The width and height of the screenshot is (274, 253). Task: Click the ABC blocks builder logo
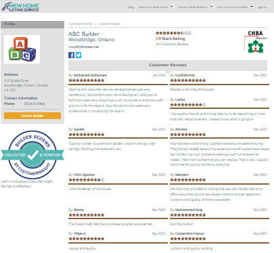(22, 49)
